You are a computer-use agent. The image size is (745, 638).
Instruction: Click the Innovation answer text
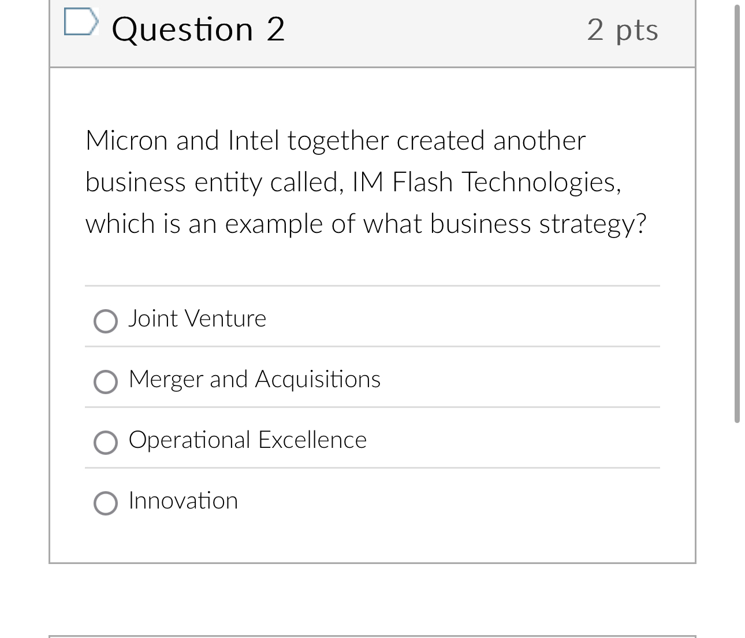(183, 500)
